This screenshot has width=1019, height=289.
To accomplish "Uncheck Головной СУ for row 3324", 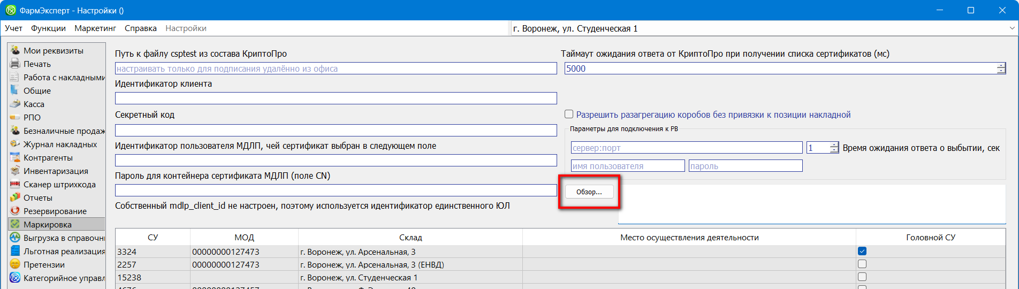I will click(x=862, y=251).
